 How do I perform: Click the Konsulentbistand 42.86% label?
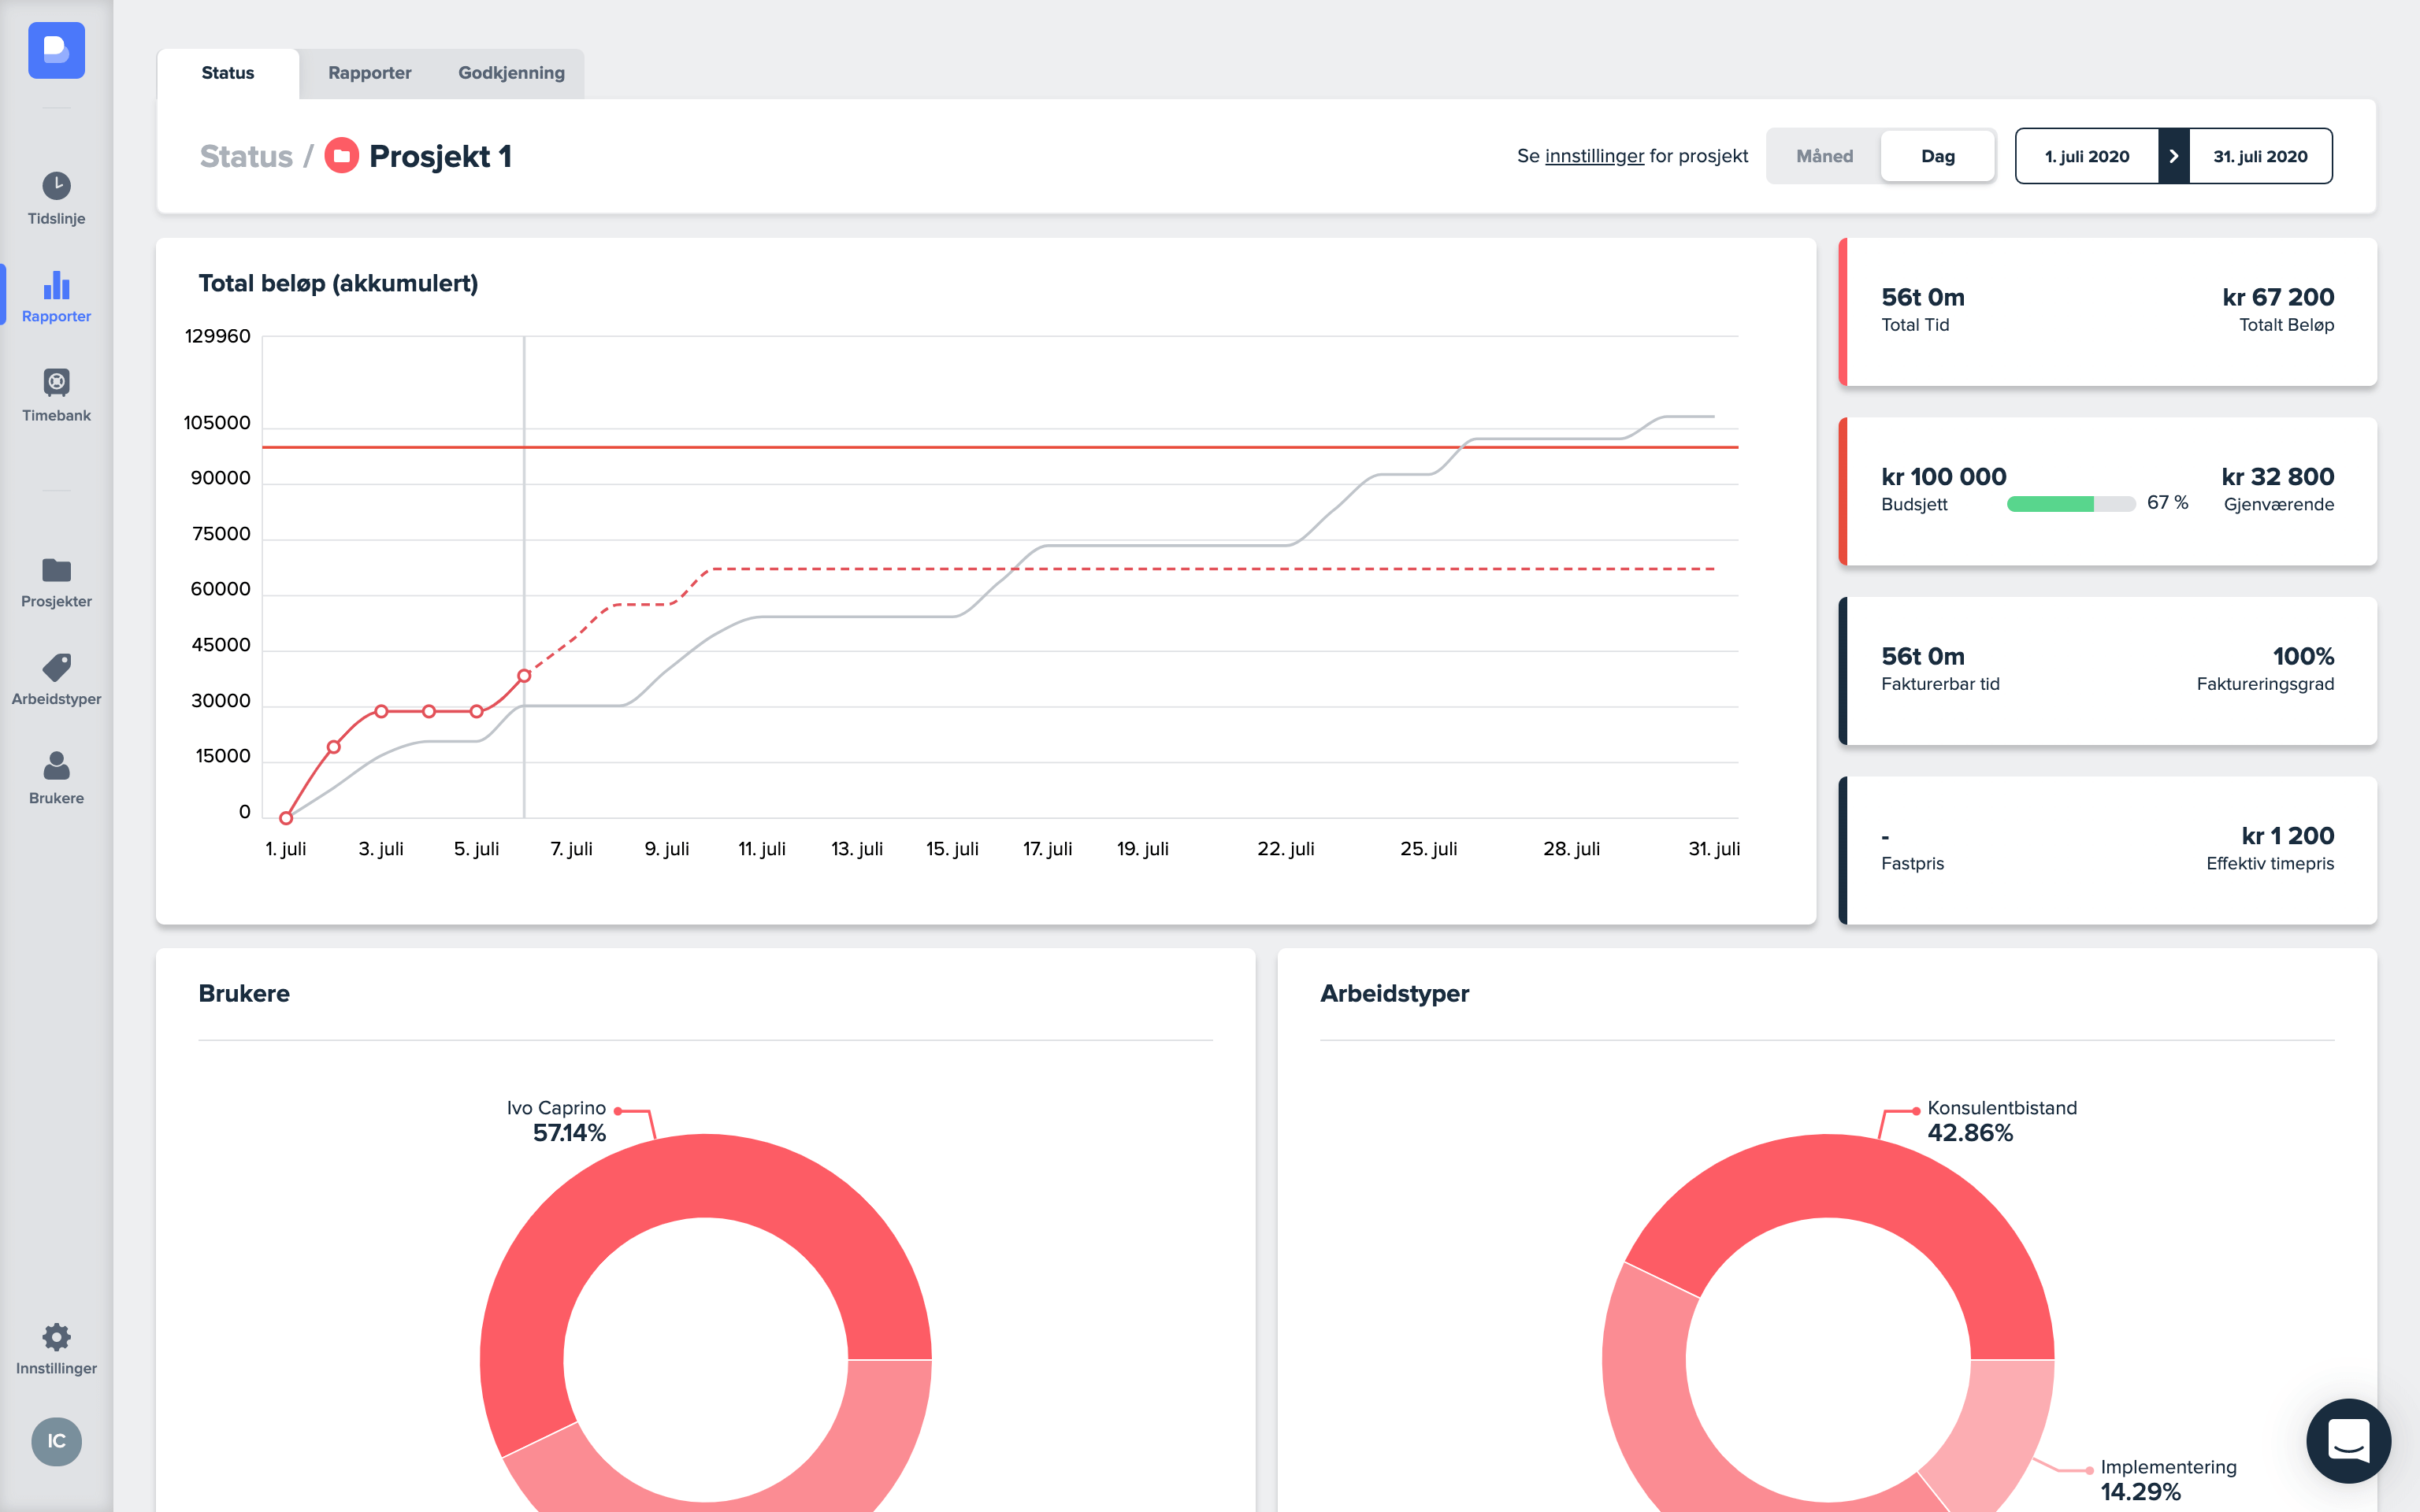[x=2002, y=1120]
